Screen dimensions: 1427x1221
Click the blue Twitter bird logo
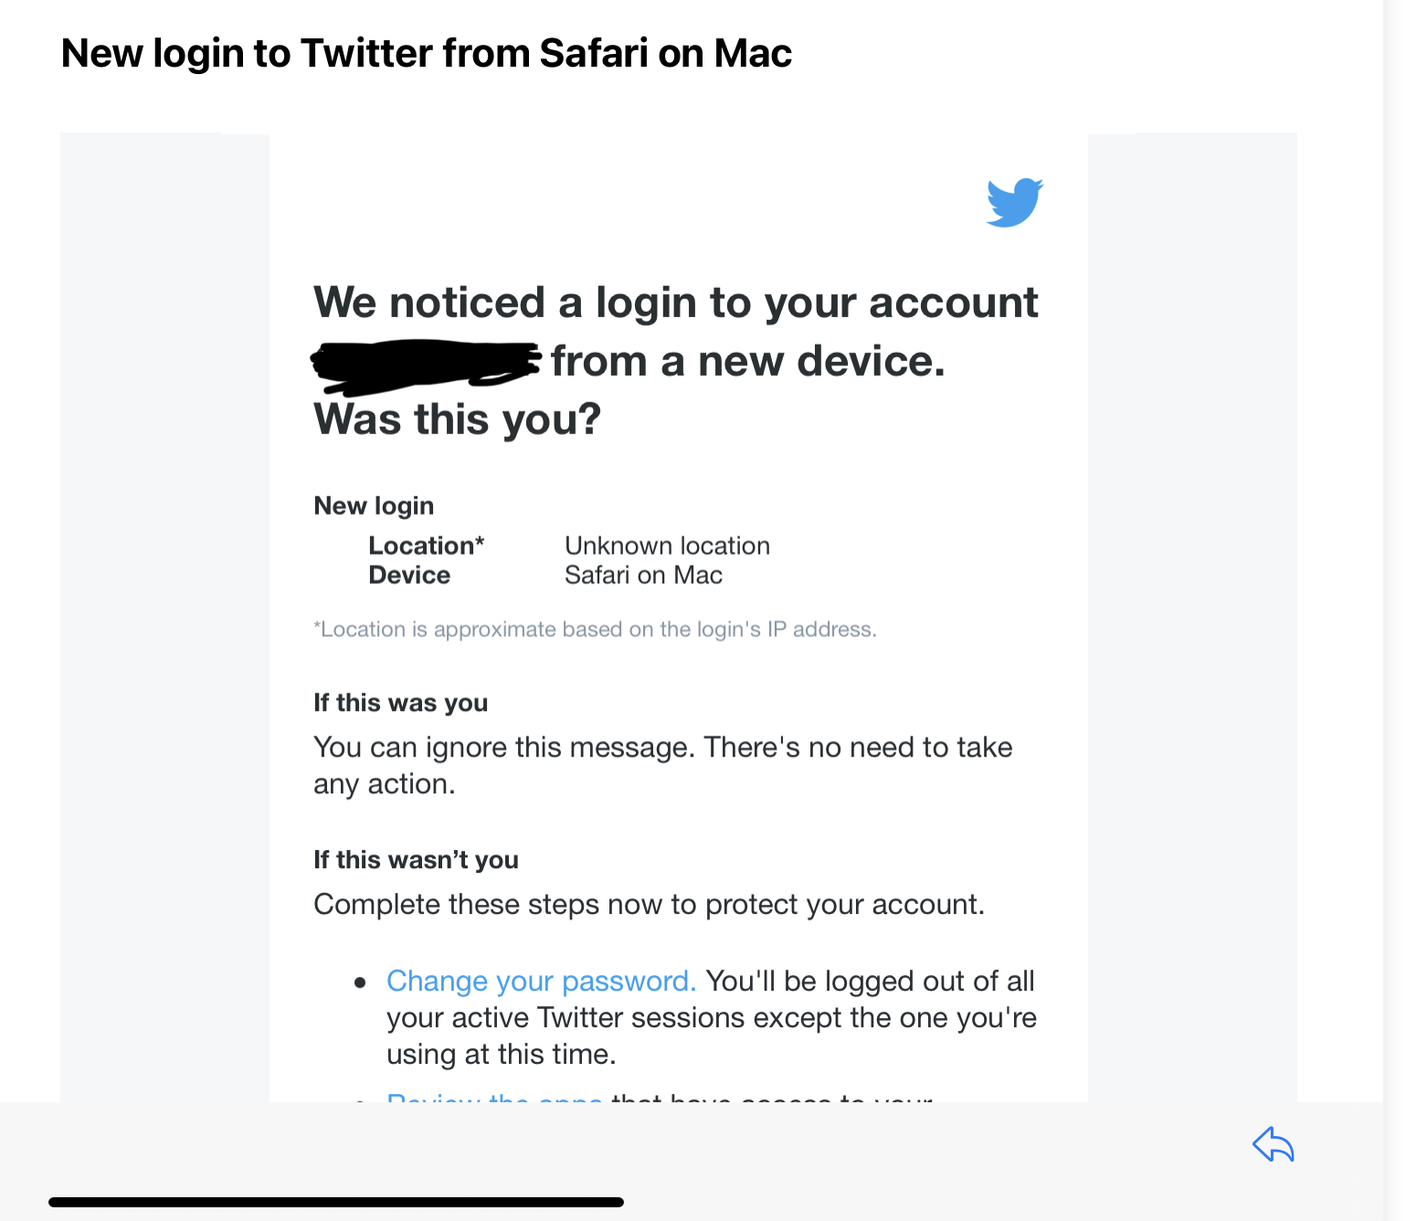point(1014,202)
